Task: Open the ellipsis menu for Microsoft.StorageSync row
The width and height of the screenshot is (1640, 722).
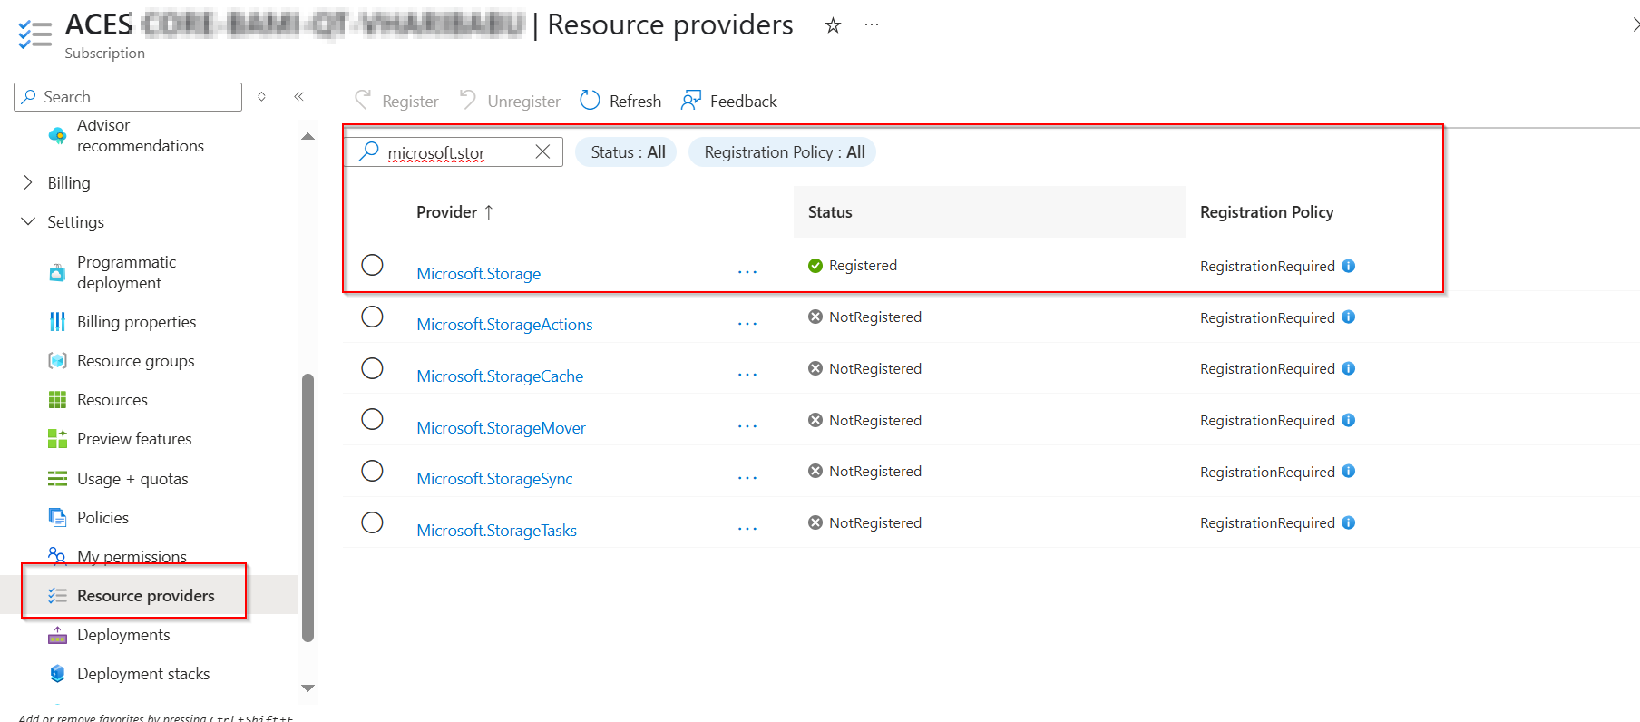Action: coord(747,478)
